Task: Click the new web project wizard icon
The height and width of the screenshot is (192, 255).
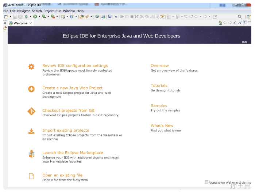Action: coord(63,16)
